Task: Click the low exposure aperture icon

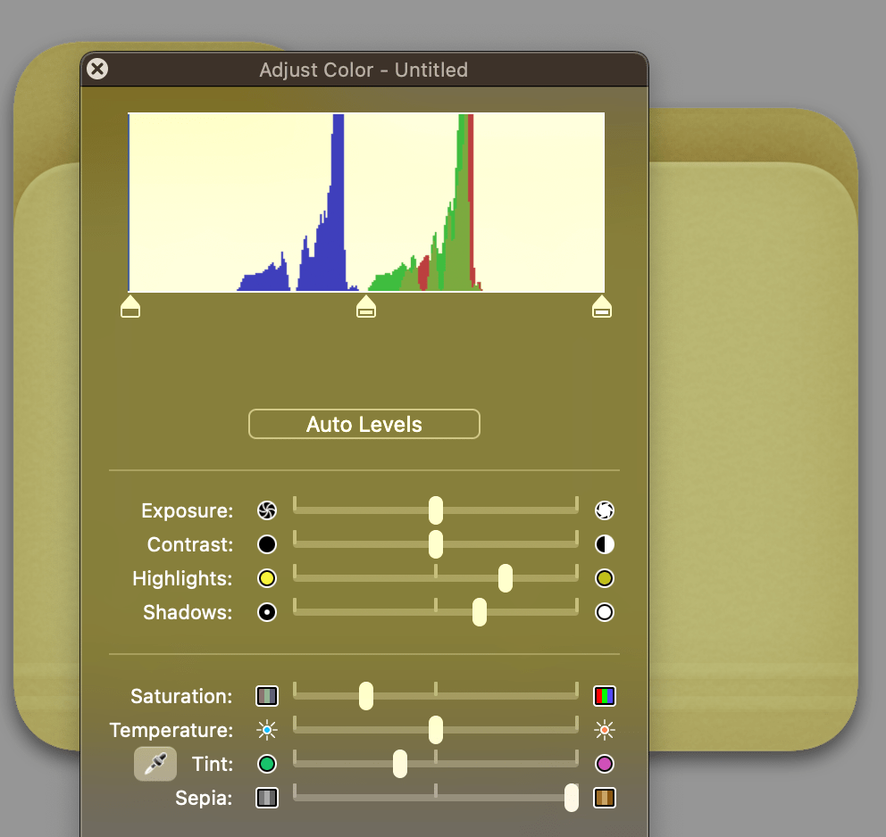Action: (x=267, y=510)
